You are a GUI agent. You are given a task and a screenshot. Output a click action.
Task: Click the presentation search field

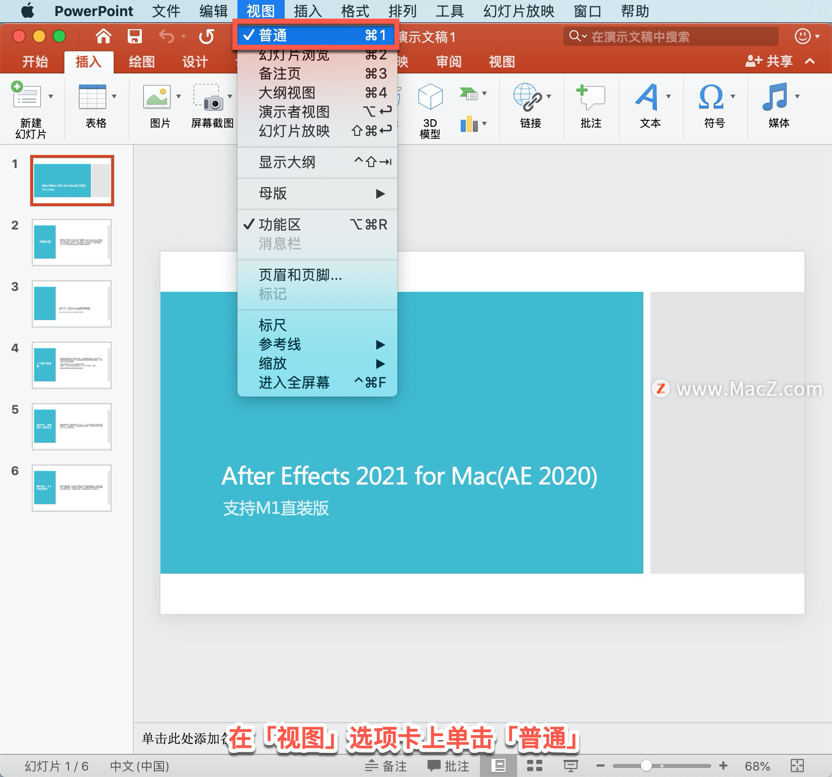[671, 36]
